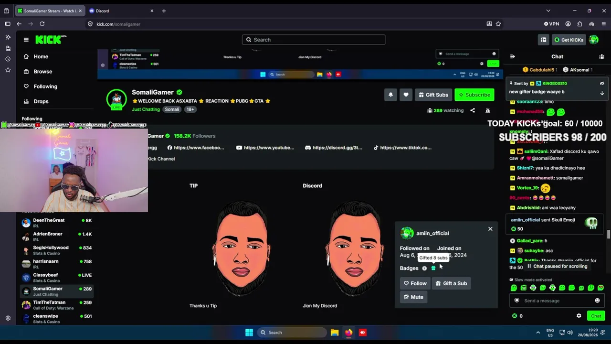Click the chat identity badge icon in message box

pos(516,301)
